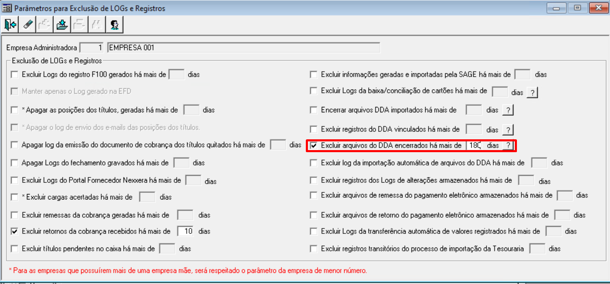Image resolution: width=610 pixels, height=284 pixels.
Task: Check Excluir Logs da baixa/conciliação de cartões
Action: (x=314, y=91)
